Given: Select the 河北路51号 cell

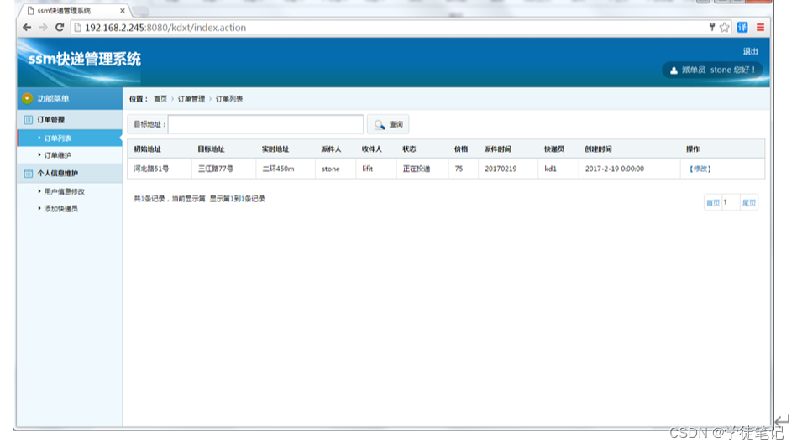Looking at the screenshot, I should click(160, 169).
